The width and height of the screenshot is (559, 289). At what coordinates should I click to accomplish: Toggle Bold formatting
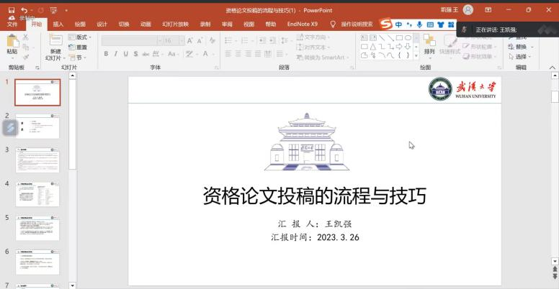pos(105,53)
